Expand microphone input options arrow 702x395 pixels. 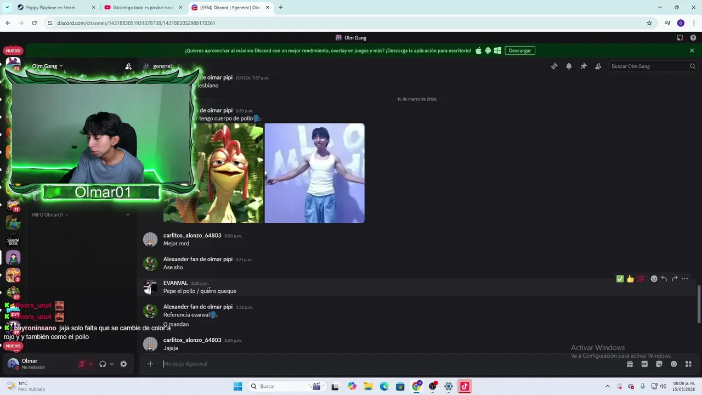91,364
